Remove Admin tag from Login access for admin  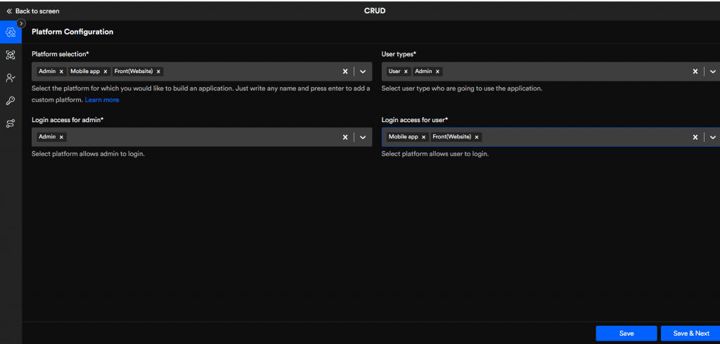click(61, 137)
